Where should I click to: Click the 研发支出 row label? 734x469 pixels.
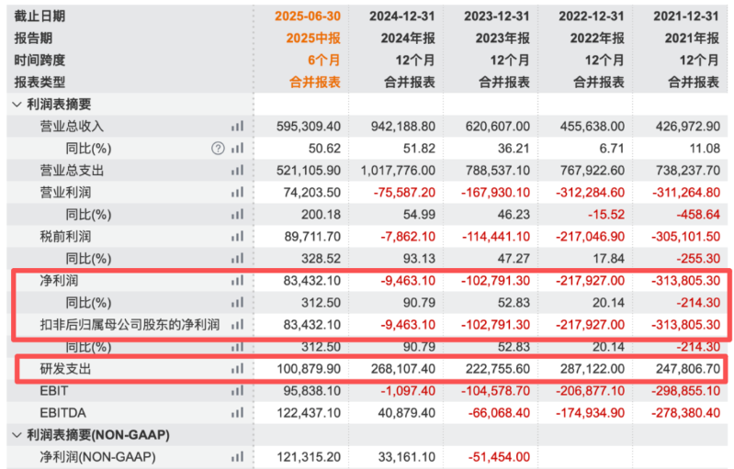(x=65, y=368)
